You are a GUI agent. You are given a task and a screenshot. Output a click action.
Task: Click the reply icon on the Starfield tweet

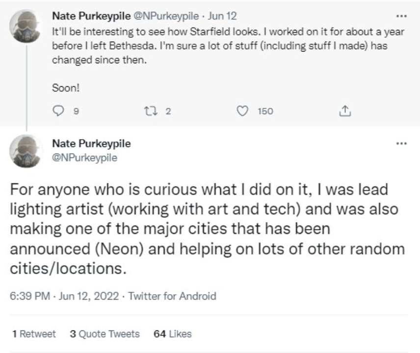[x=58, y=111]
